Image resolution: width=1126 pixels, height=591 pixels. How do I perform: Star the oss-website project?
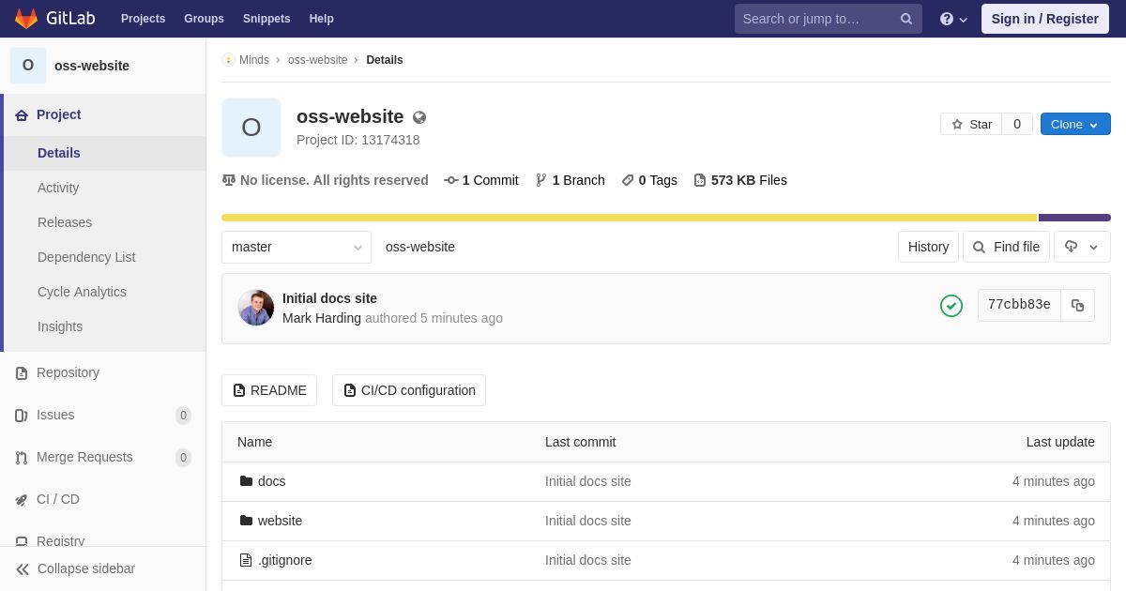coord(971,124)
